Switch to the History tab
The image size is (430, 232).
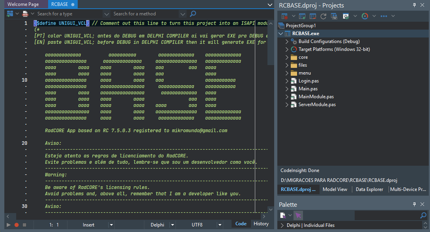pos(261,224)
